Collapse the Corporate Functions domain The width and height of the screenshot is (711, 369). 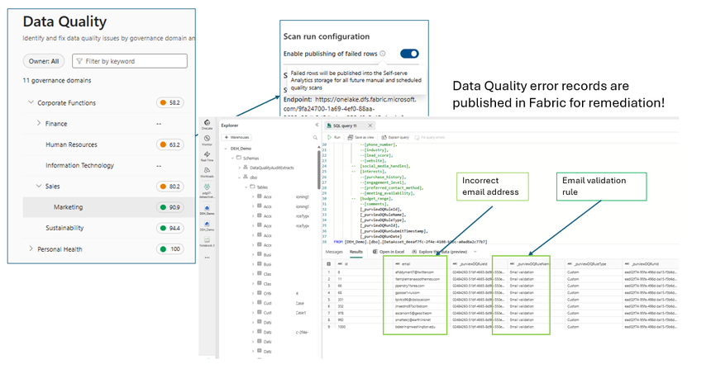31,102
